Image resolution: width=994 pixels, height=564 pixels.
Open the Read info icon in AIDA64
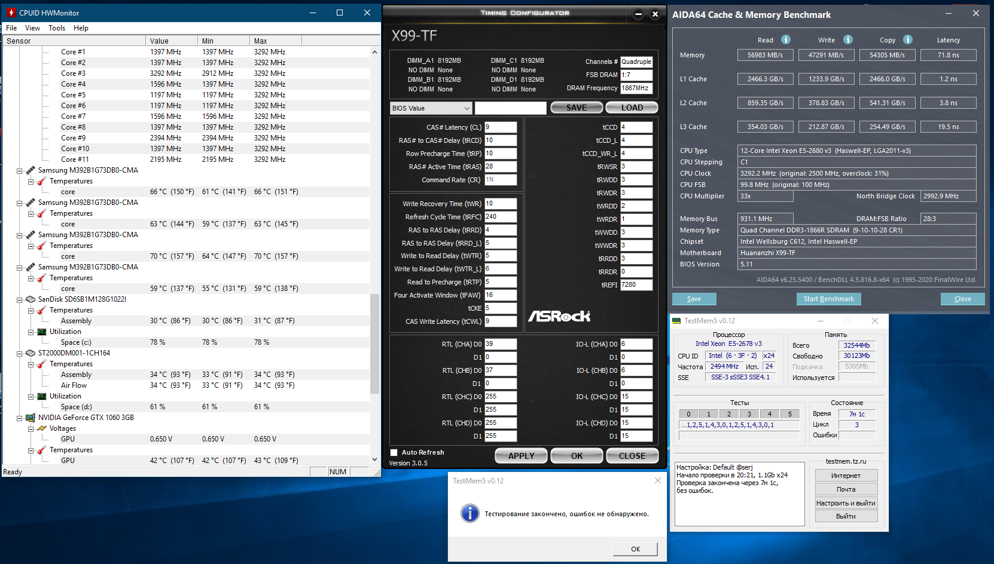[x=786, y=39]
